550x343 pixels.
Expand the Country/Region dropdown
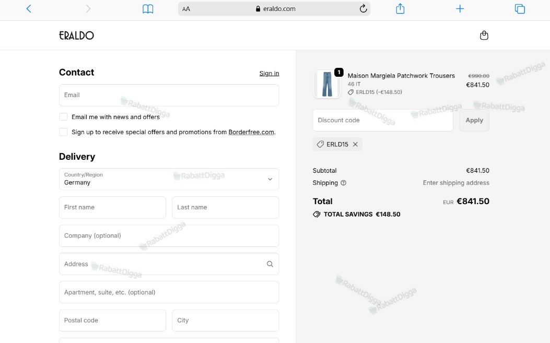pyautogui.click(x=169, y=179)
